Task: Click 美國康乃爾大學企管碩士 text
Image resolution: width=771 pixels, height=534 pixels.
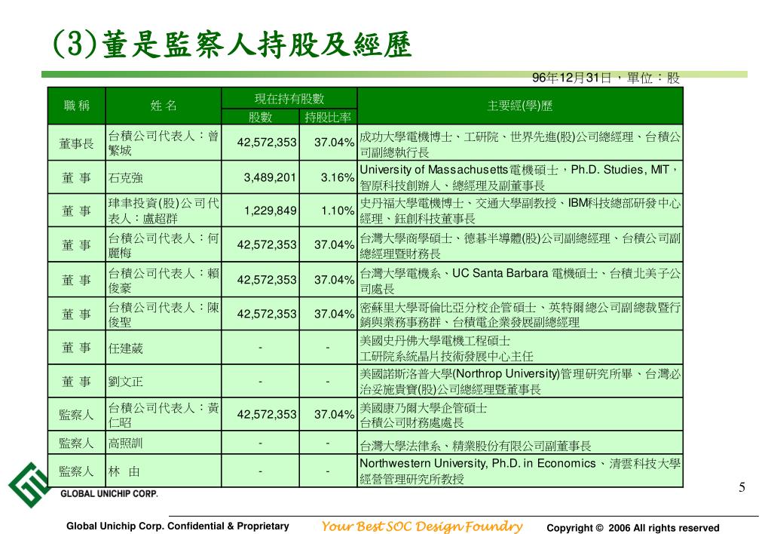Action: pos(424,408)
